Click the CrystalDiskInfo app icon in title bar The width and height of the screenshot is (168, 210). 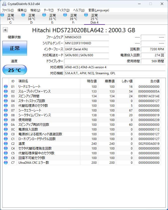tap(4, 4)
